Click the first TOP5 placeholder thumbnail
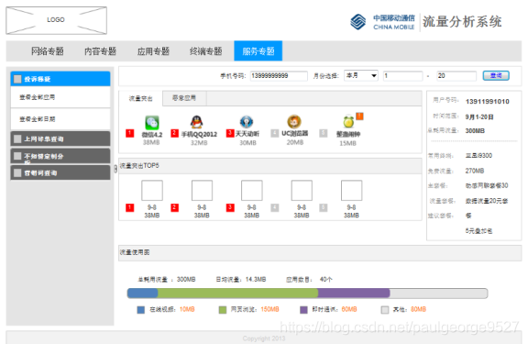This screenshot has height=344, width=528. (x=152, y=191)
